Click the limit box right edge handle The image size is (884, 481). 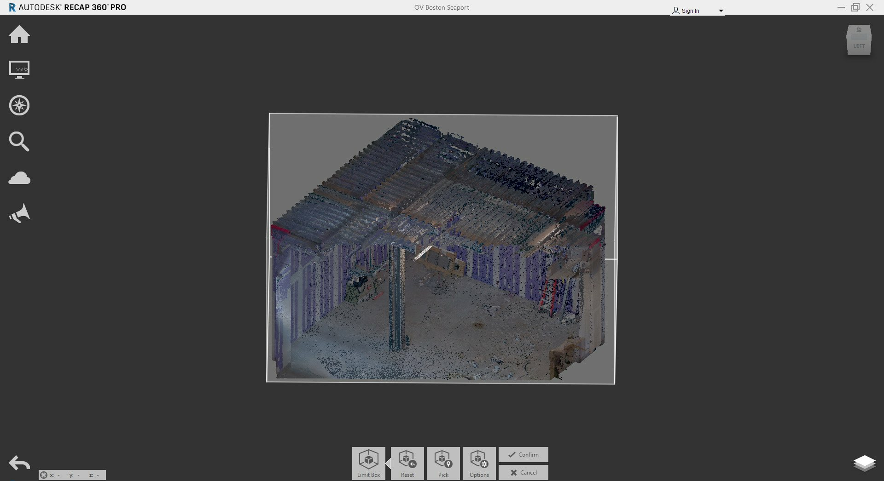[611, 259]
